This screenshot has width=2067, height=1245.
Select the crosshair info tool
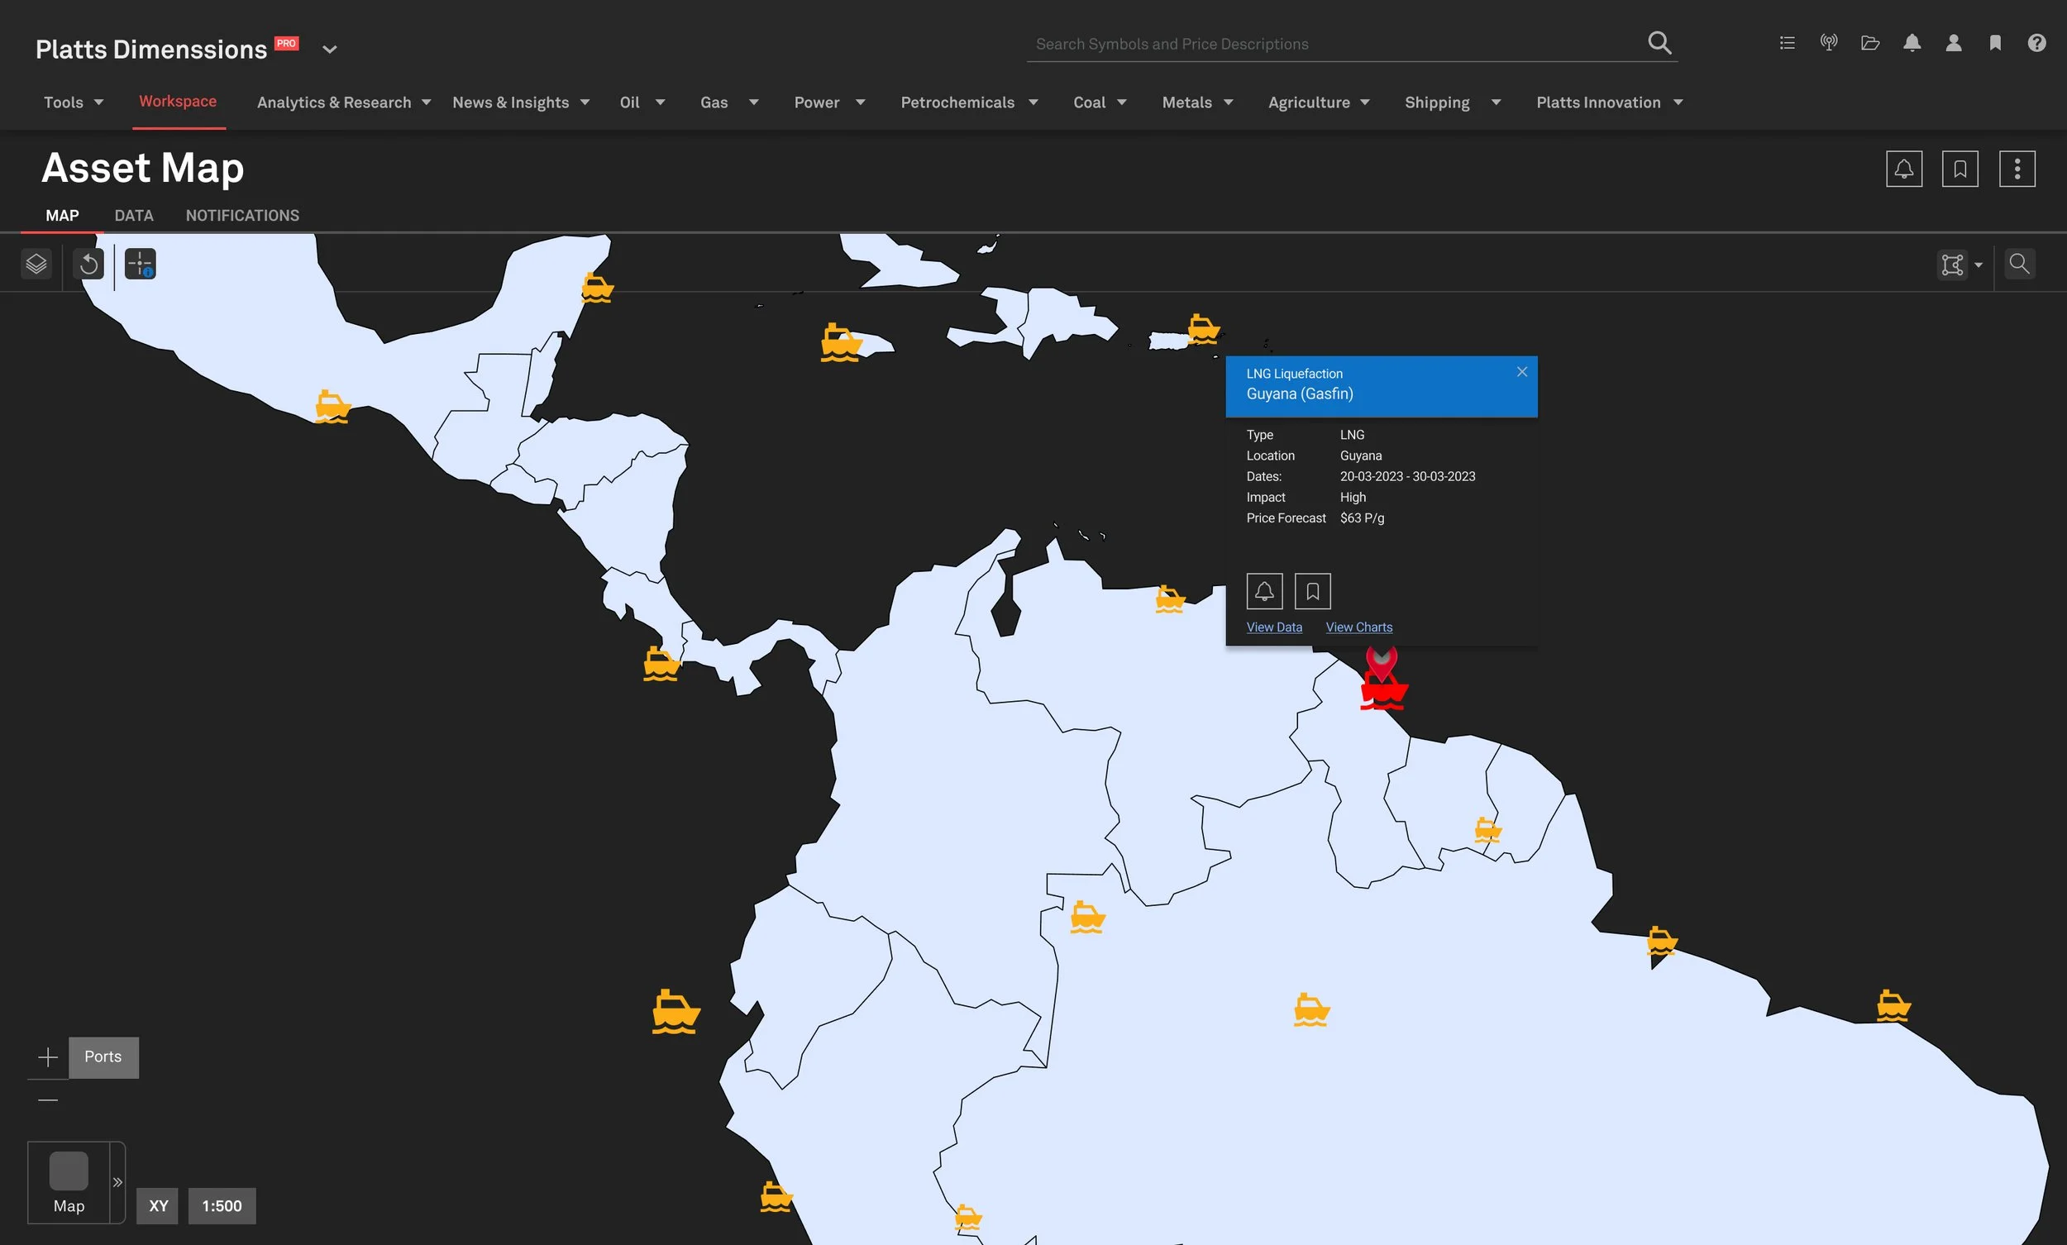pyautogui.click(x=140, y=265)
